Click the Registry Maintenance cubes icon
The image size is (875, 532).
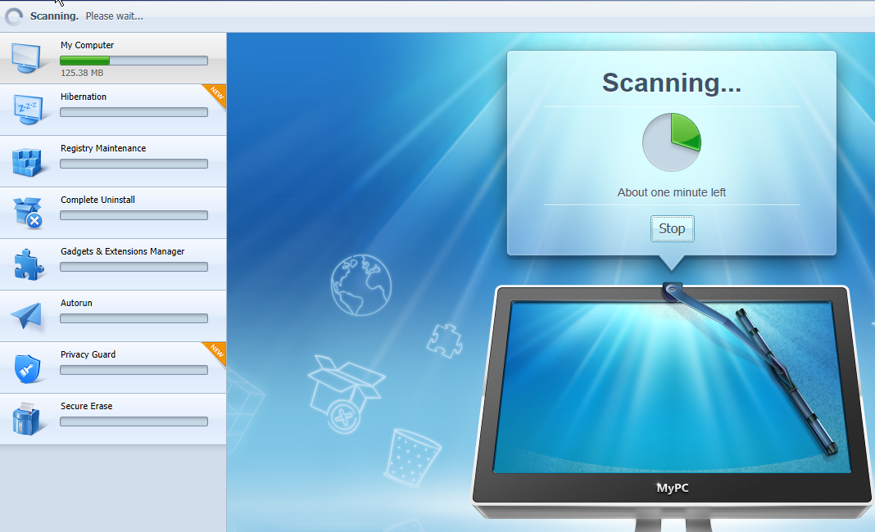click(x=27, y=162)
